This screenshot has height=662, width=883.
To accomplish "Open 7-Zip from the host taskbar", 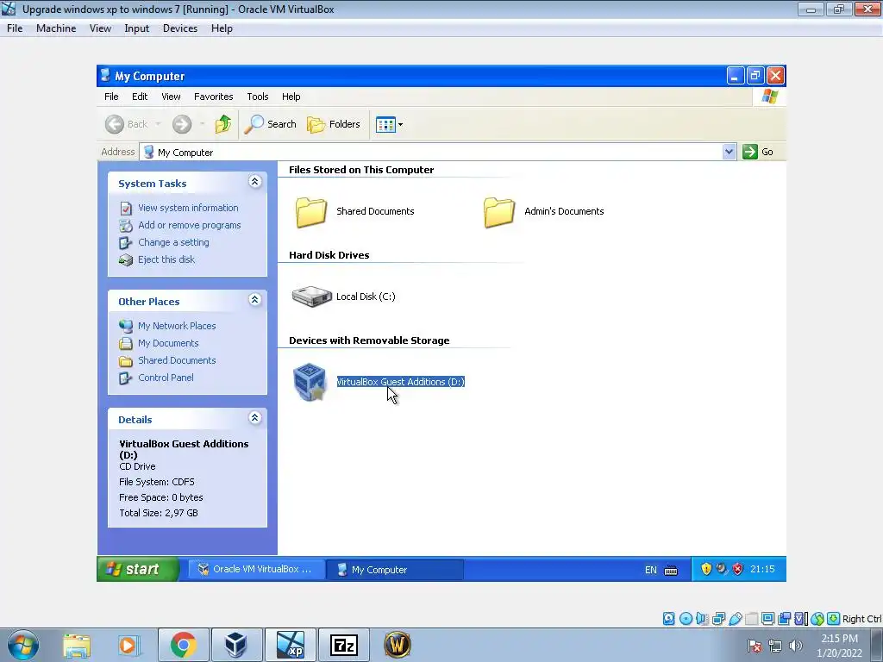I will click(x=343, y=645).
